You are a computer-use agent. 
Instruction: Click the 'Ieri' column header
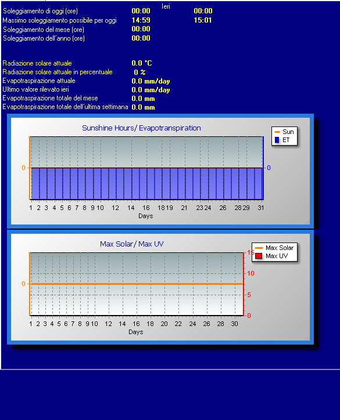pyautogui.click(x=166, y=6)
